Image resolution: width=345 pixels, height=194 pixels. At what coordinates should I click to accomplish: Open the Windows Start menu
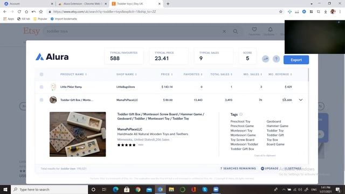click(5, 189)
